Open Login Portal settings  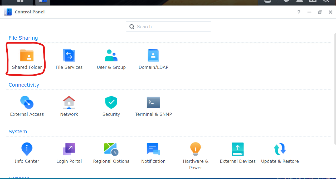pyautogui.click(x=69, y=153)
